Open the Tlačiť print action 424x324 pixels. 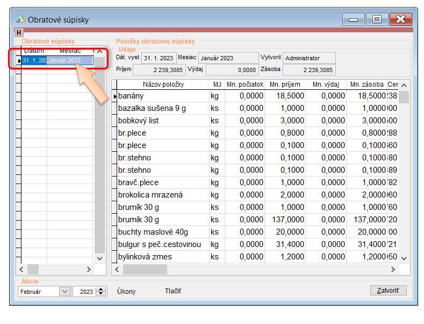[173, 291]
